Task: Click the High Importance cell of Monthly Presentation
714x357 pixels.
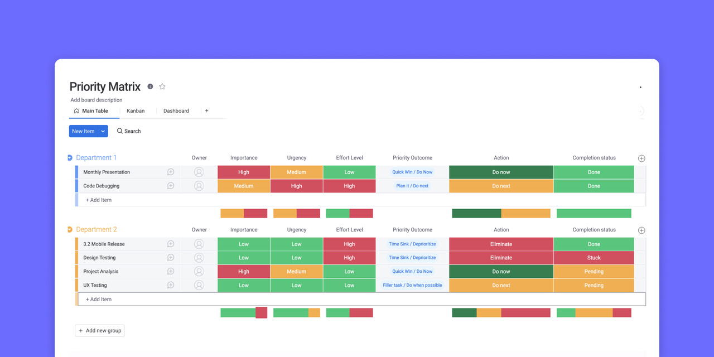Action: (243, 172)
